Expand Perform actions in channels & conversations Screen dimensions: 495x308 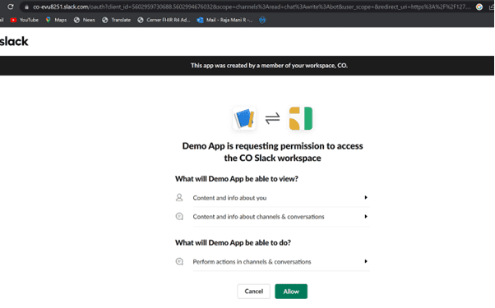coord(272,262)
